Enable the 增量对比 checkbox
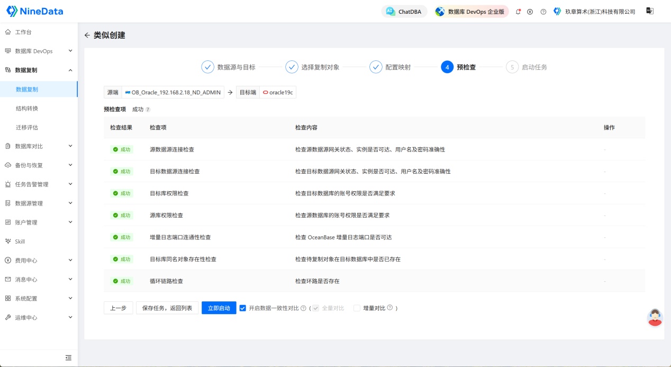The height and width of the screenshot is (367, 671). (x=357, y=308)
